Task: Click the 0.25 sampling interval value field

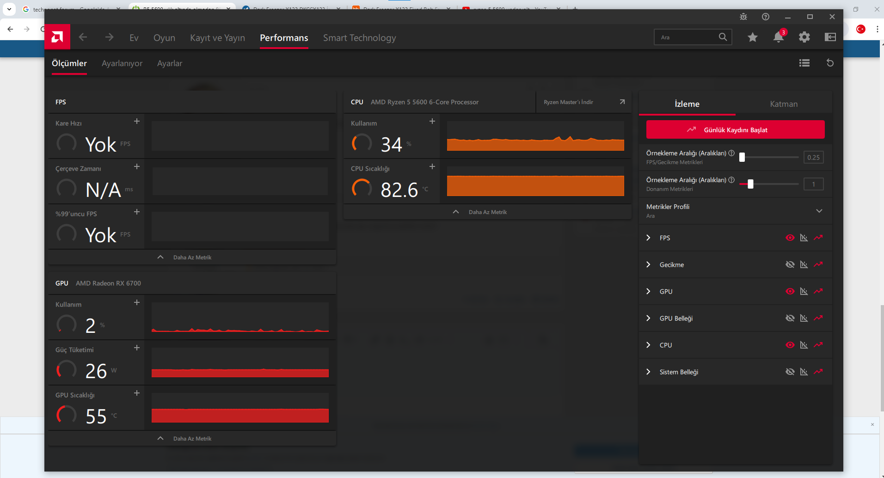Action: click(813, 157)
